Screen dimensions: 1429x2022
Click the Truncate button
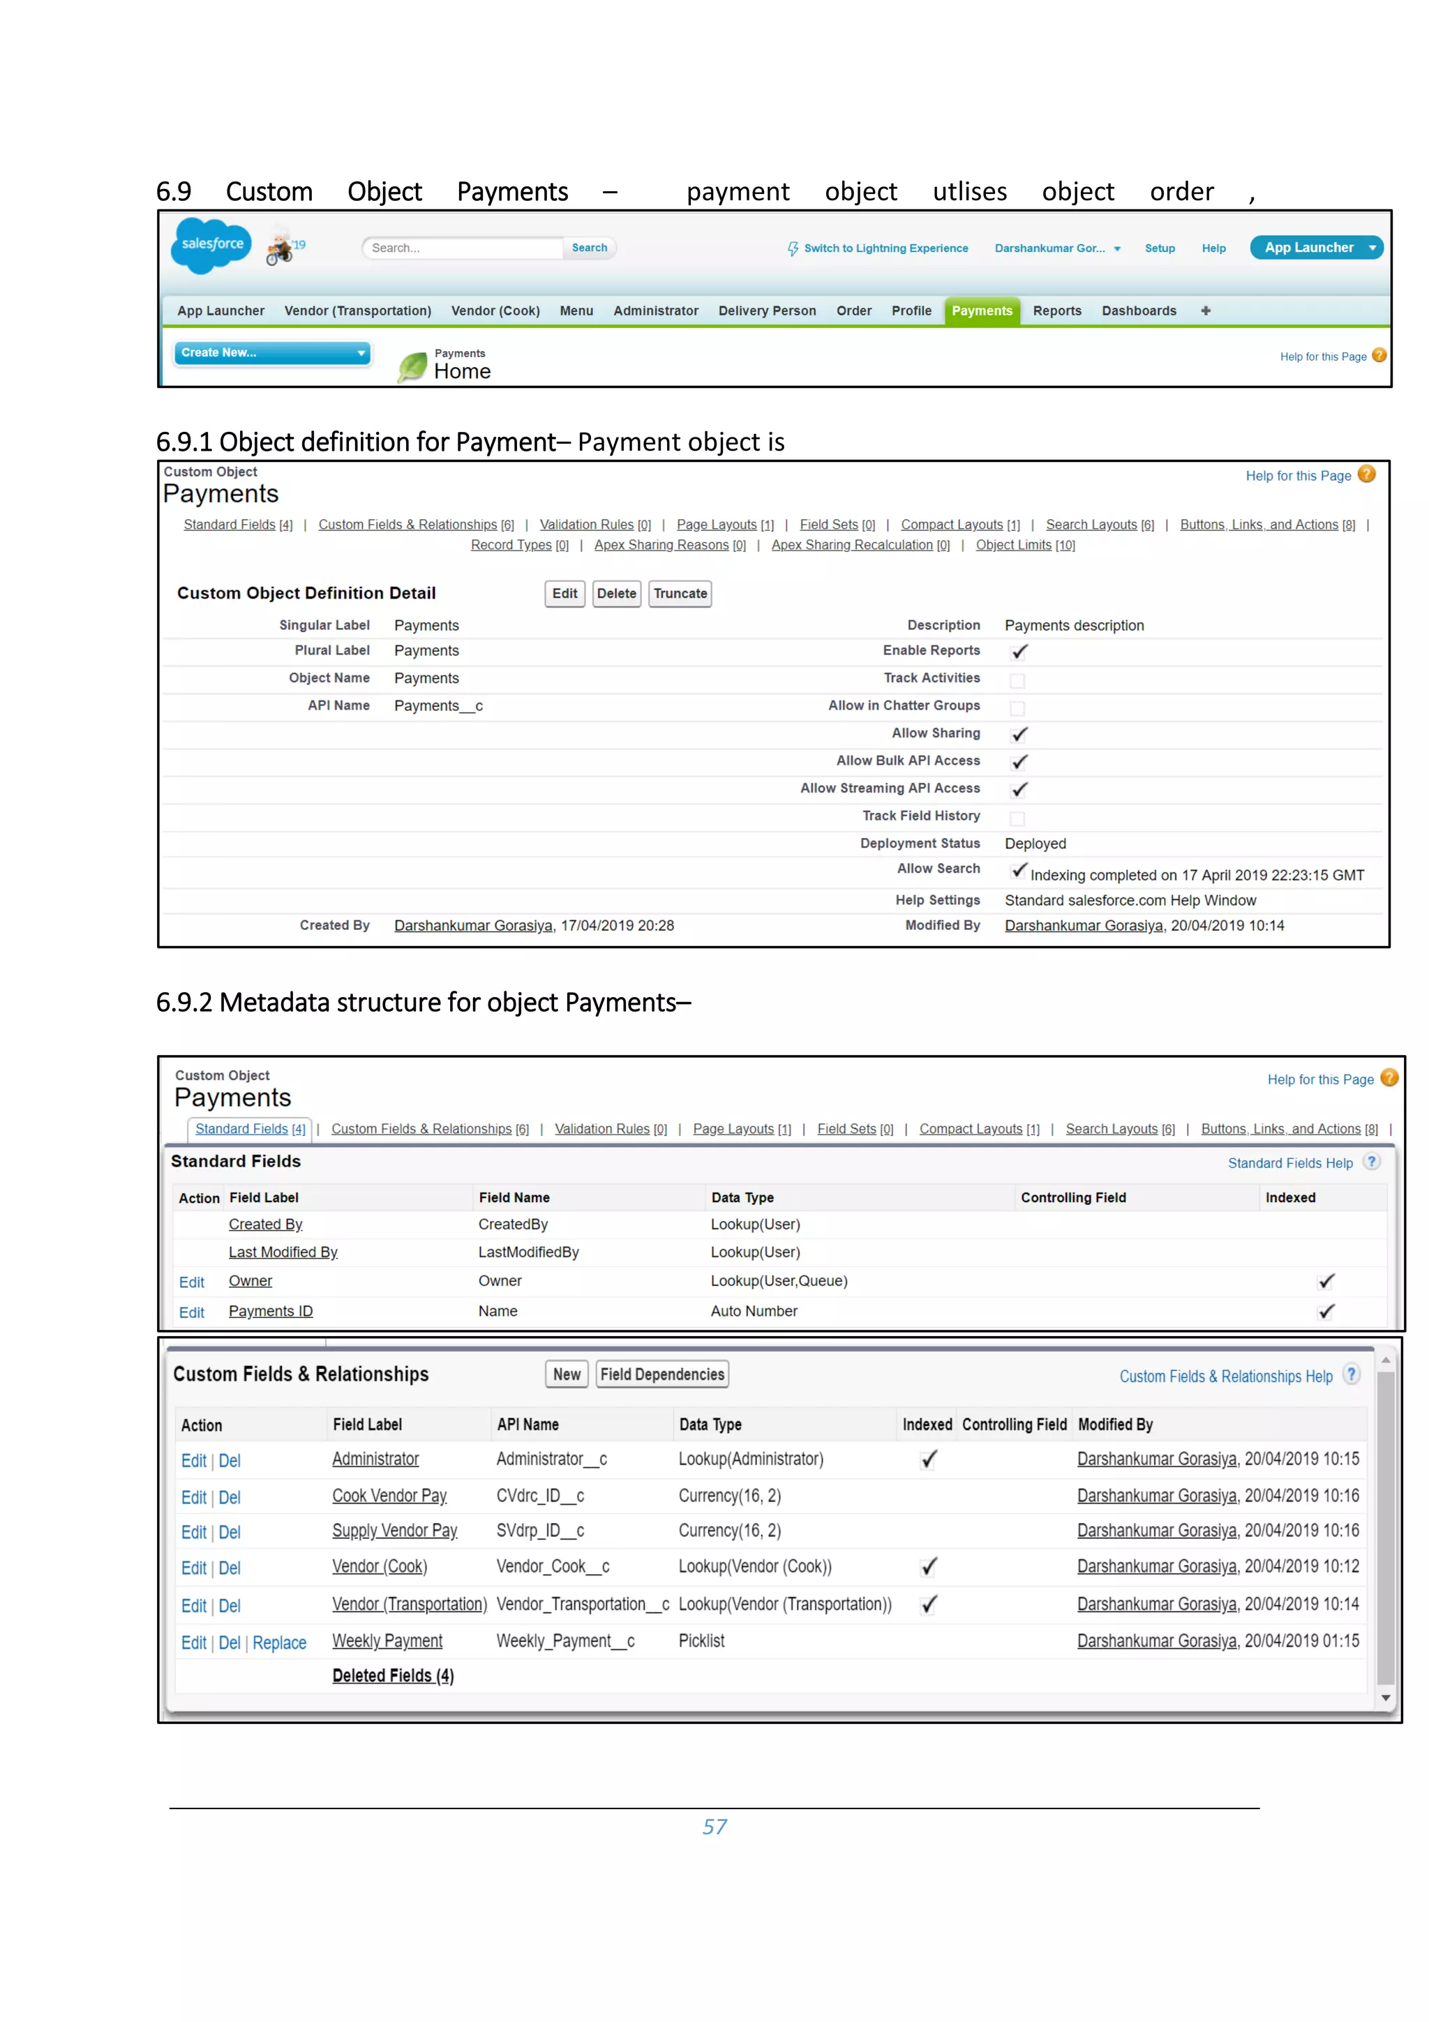(x=680, y=594)
